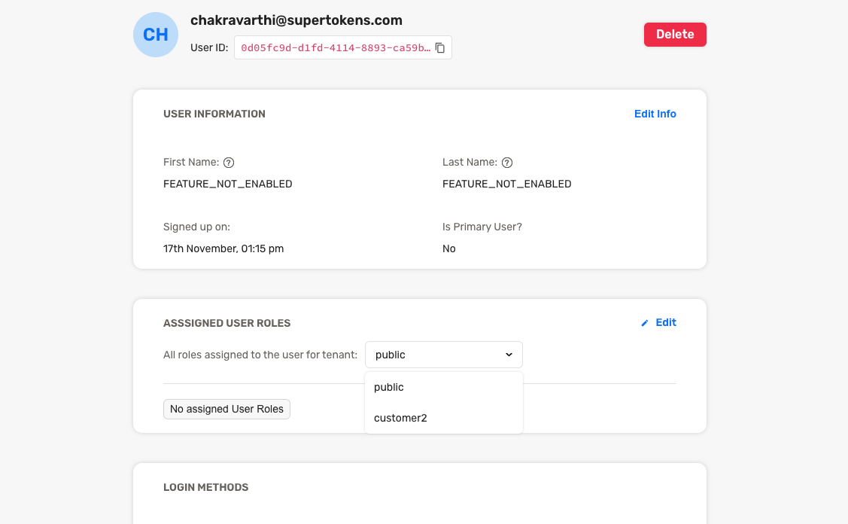Open the help tooltip next to Last Name

click(506, 162)
